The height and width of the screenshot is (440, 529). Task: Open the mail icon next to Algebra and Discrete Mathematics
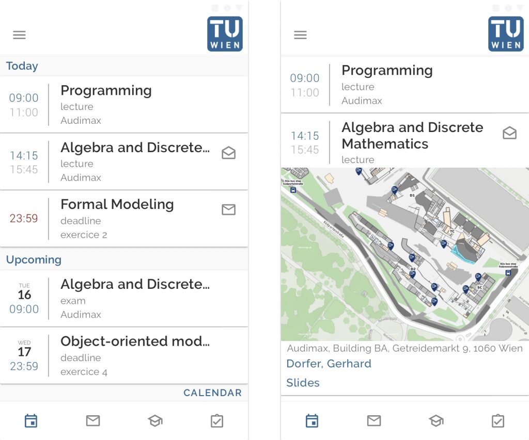509,134
